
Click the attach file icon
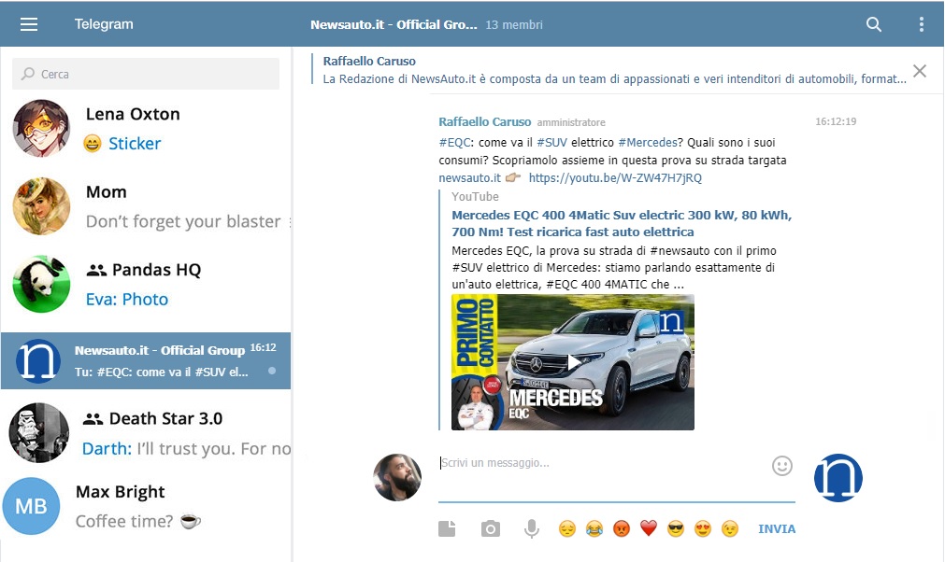tap(447, 528)
